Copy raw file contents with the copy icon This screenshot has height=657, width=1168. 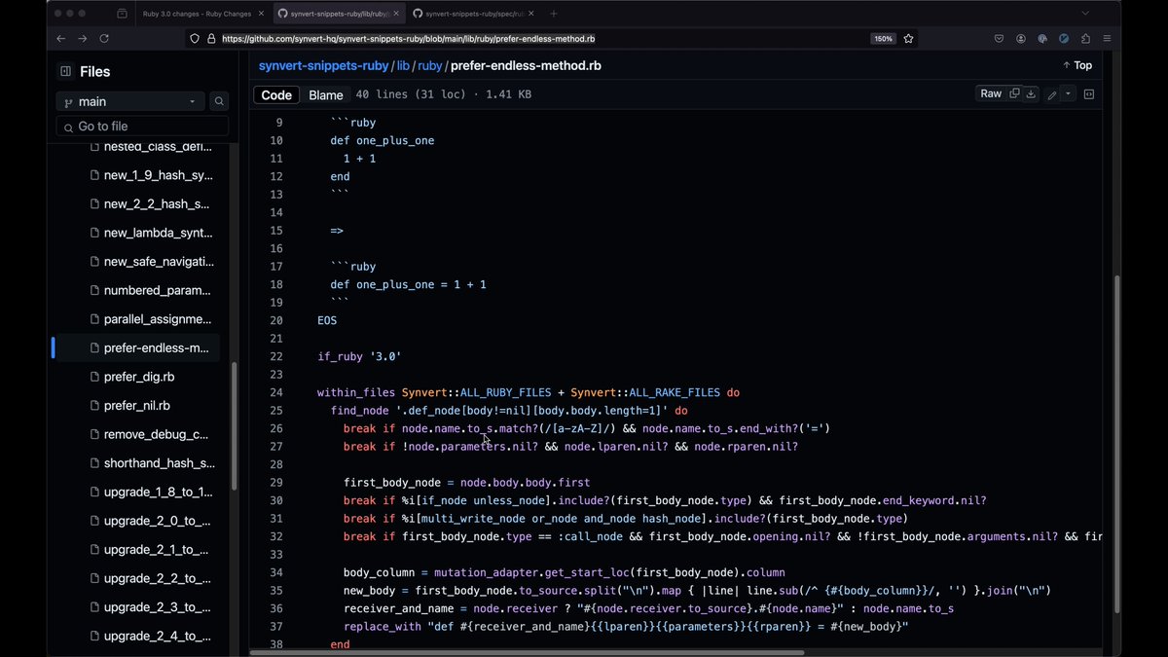1014,93
